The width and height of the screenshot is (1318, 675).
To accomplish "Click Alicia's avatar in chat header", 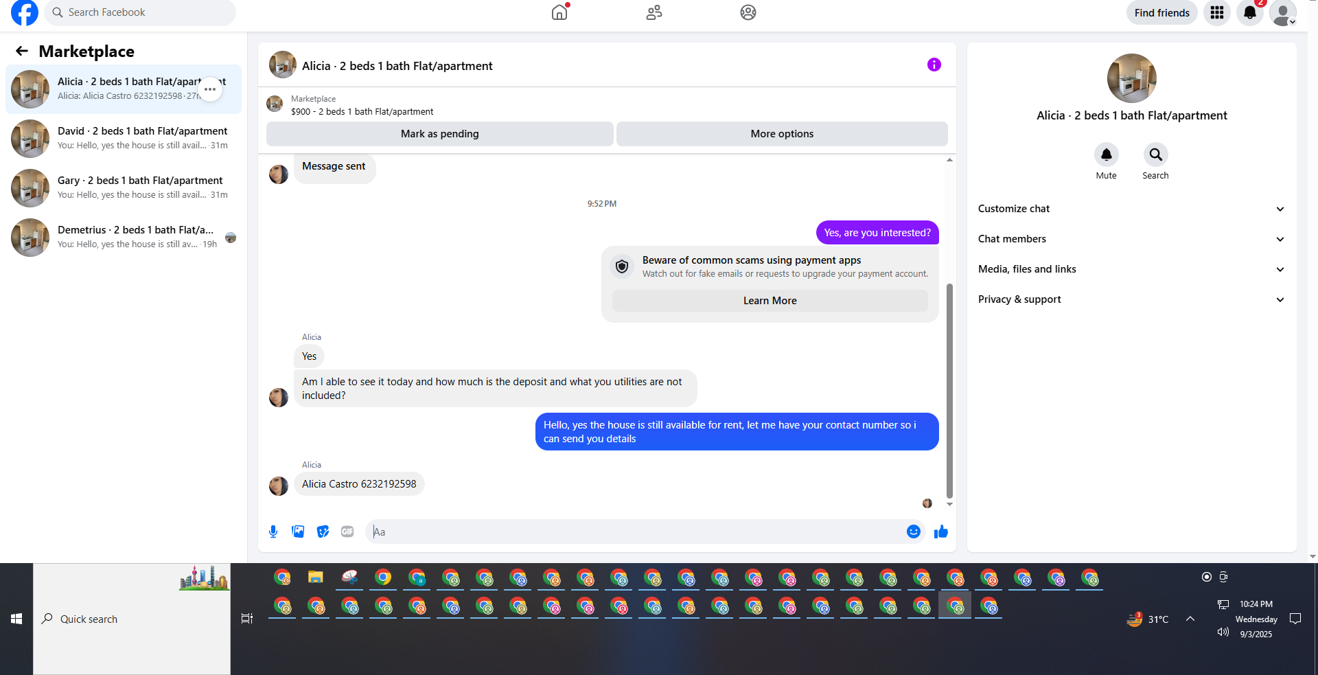I will point(283,65).
